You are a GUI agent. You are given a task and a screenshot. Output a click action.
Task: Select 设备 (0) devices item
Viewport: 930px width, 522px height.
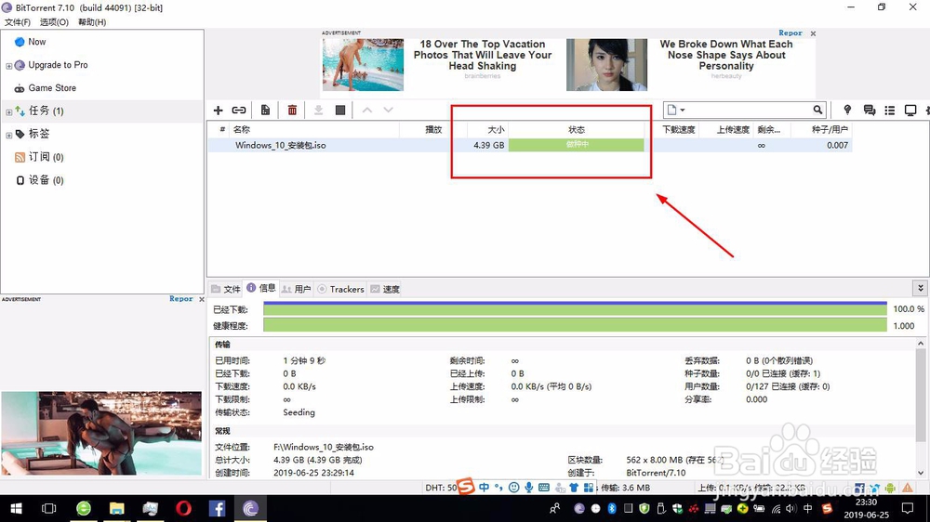46,180
